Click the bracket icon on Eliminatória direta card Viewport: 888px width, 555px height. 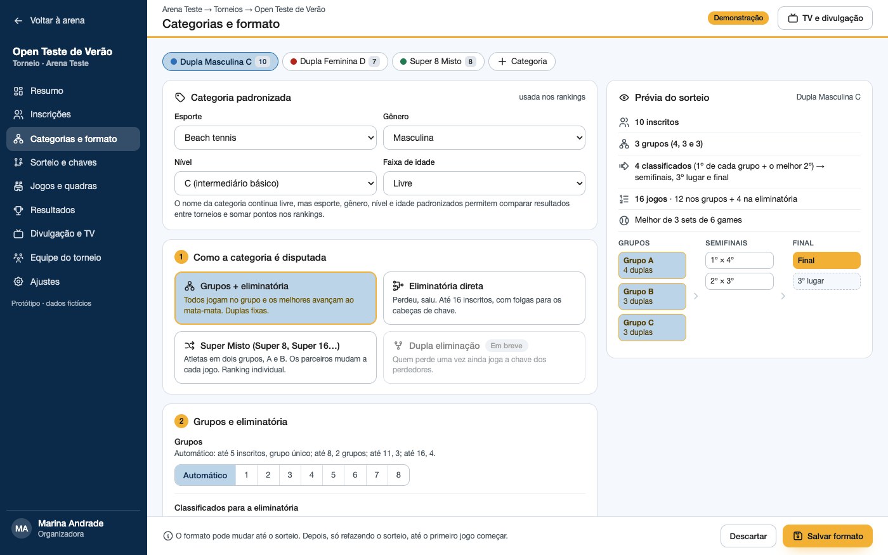398,286
